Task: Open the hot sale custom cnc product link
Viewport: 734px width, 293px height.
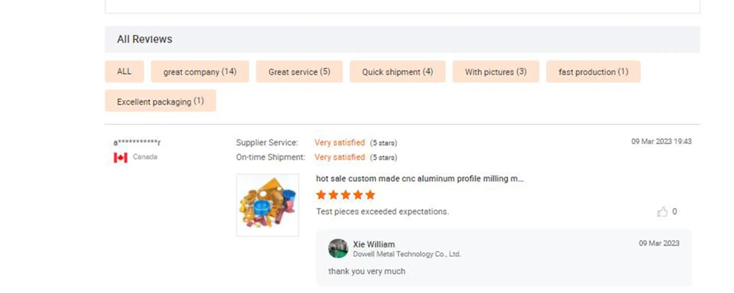Action: click(x=419, y=179)
